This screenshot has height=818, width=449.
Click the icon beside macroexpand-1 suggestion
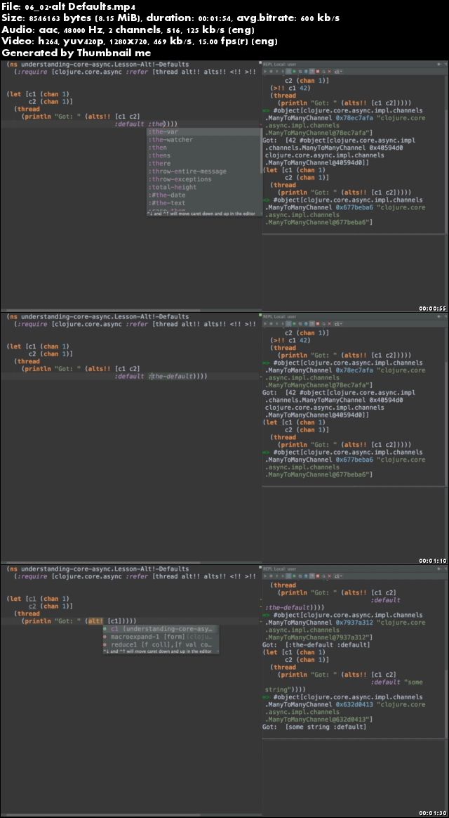click(105, 637)
